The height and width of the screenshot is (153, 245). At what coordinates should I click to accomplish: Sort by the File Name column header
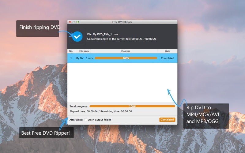pos(84,51)
